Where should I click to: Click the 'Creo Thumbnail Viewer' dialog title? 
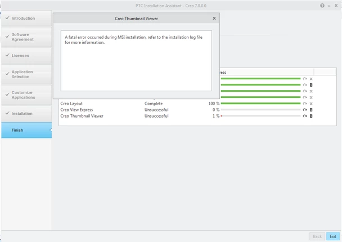coord(136,19)
